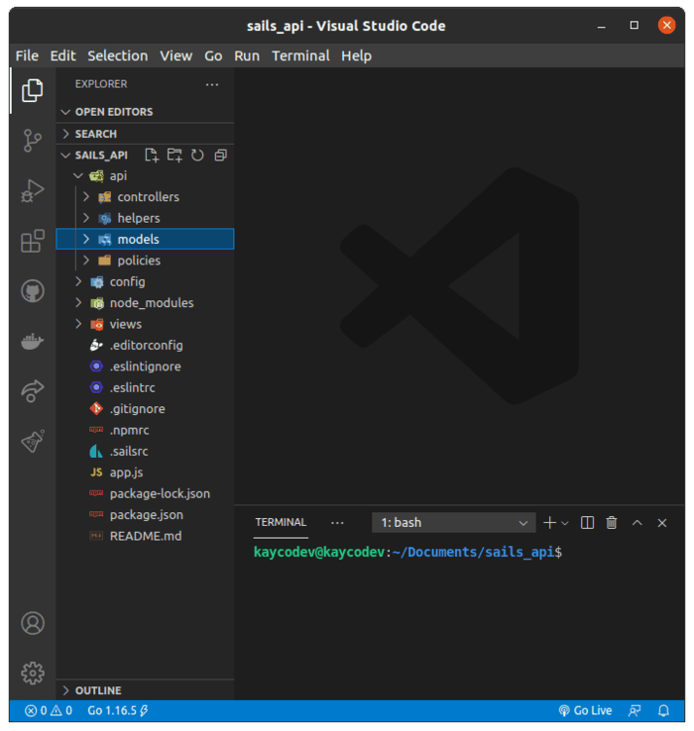Collapse the OPEN EDITORS section

point(145,112)
